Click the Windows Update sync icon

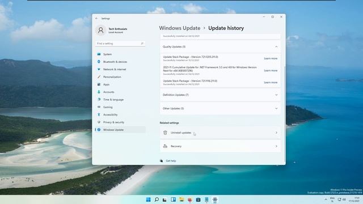pyautogui.click(x=99, y=130)
